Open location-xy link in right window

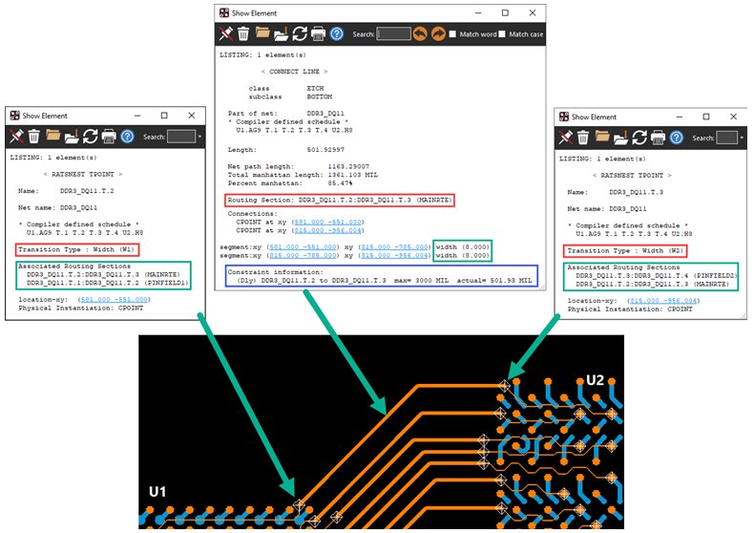point(663,301)
